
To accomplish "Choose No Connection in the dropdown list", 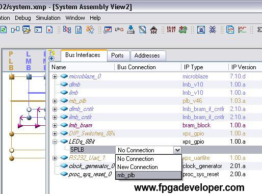I will [148, 159].
